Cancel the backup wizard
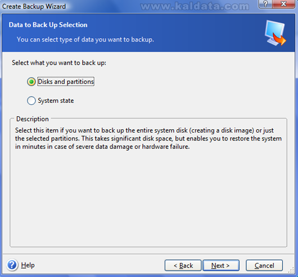This screenshot has height=277, width=298. coord(264,265)
